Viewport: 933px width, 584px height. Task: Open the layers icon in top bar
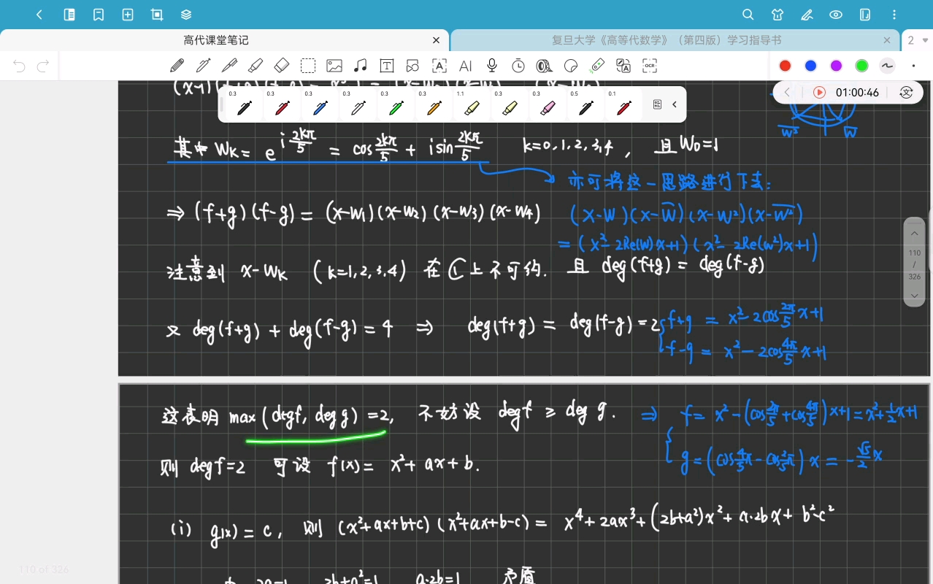[186, 15]
